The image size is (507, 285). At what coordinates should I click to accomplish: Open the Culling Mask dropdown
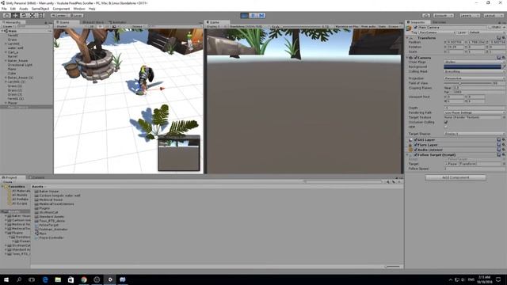tap(475, 71)
